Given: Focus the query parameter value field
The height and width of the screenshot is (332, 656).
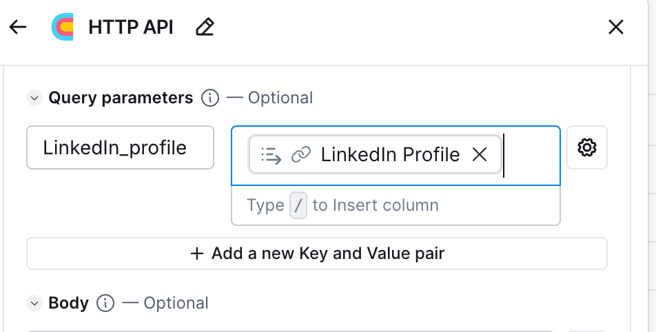Looking at the screenshot, I should click(x=529, y=156).
